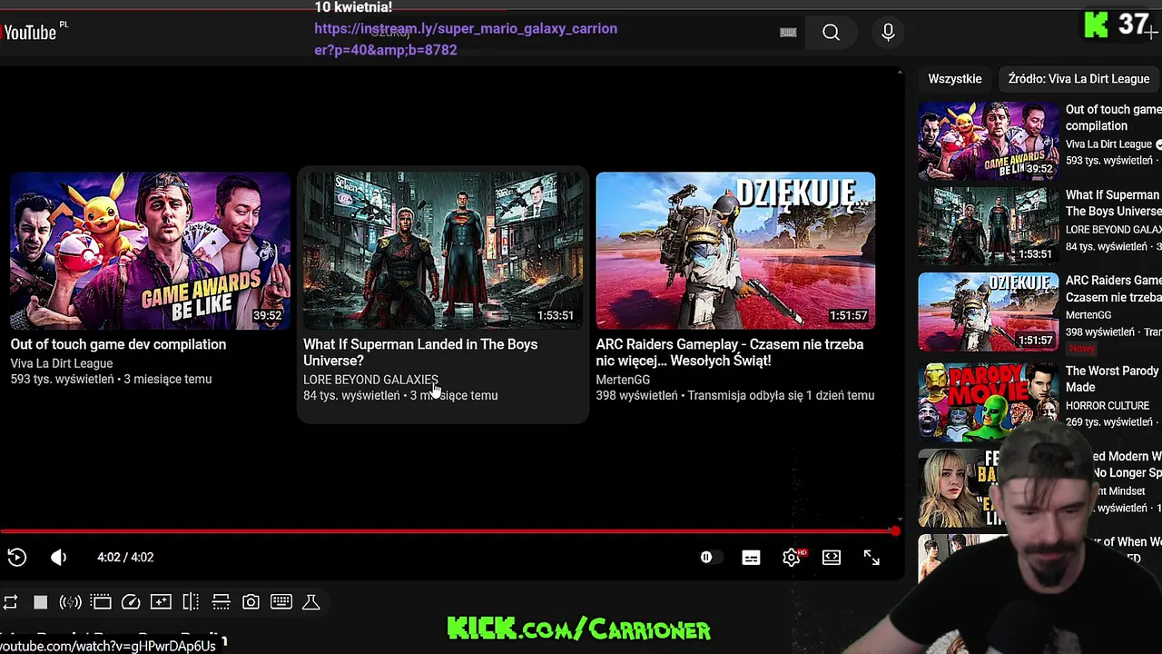
Task: Open the LORE BEYOND GALAXIES channel name
Action: pos(370,380)
